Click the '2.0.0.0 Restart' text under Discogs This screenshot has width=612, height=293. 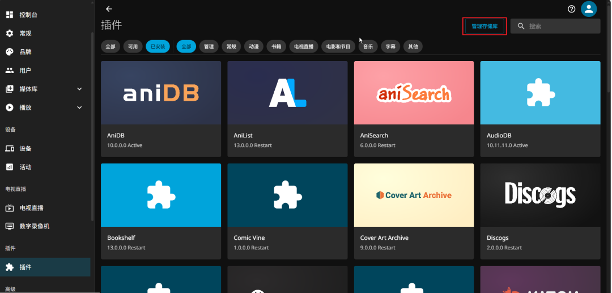(x=504, y=248)
